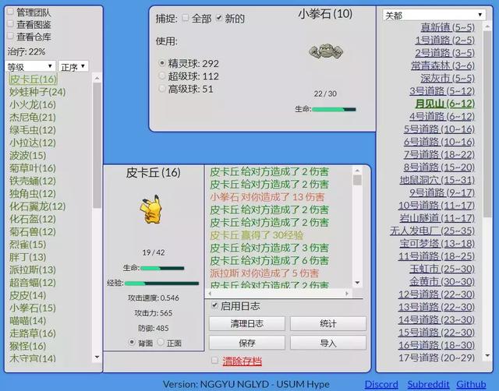The width and height of the screenshot is (499, 391).
Task: Toggle the 全部 capture checkbox
Action: tap(186, 18)
